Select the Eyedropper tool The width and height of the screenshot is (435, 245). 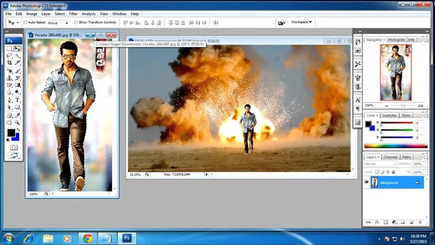click(x=17, y=115)
